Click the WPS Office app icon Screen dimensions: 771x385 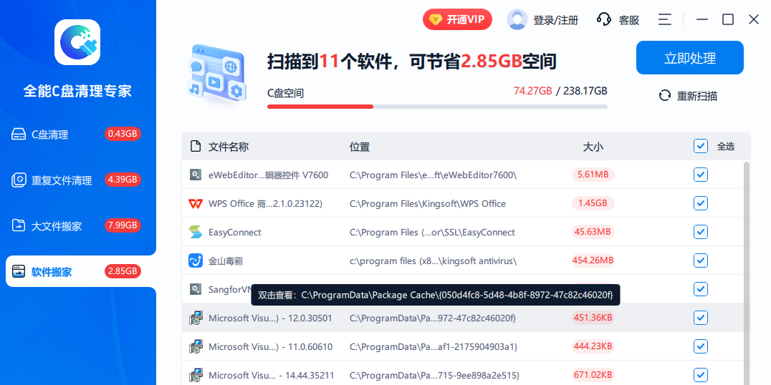[x=195, y=203]
